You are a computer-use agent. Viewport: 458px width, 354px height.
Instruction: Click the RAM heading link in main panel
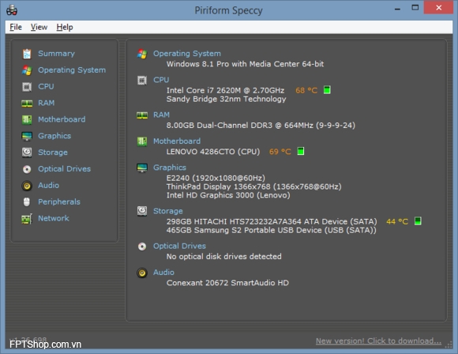point(162,115)
